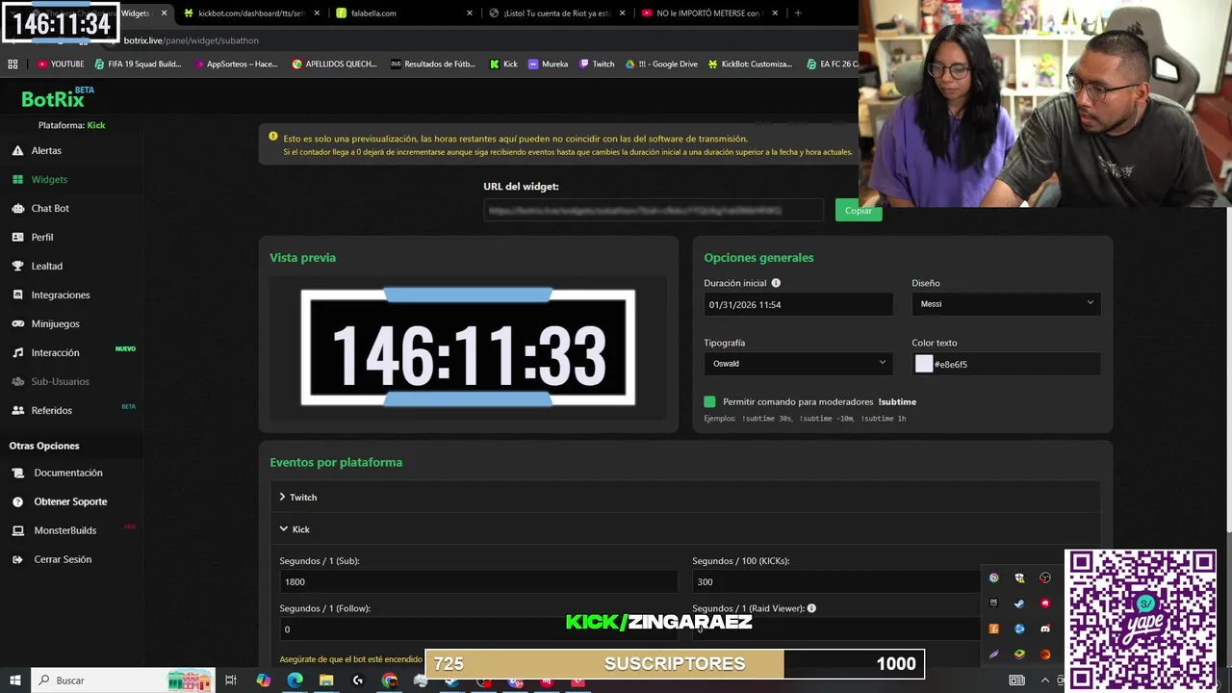Open the Steam tray icon
The height and width of the screenshot is (693, 1232).
coord(1019,603)
